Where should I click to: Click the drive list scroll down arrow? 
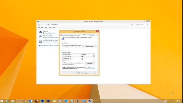tap(94, 60)
